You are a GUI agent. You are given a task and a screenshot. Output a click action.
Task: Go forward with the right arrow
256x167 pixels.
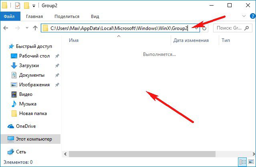pos(18,28)
